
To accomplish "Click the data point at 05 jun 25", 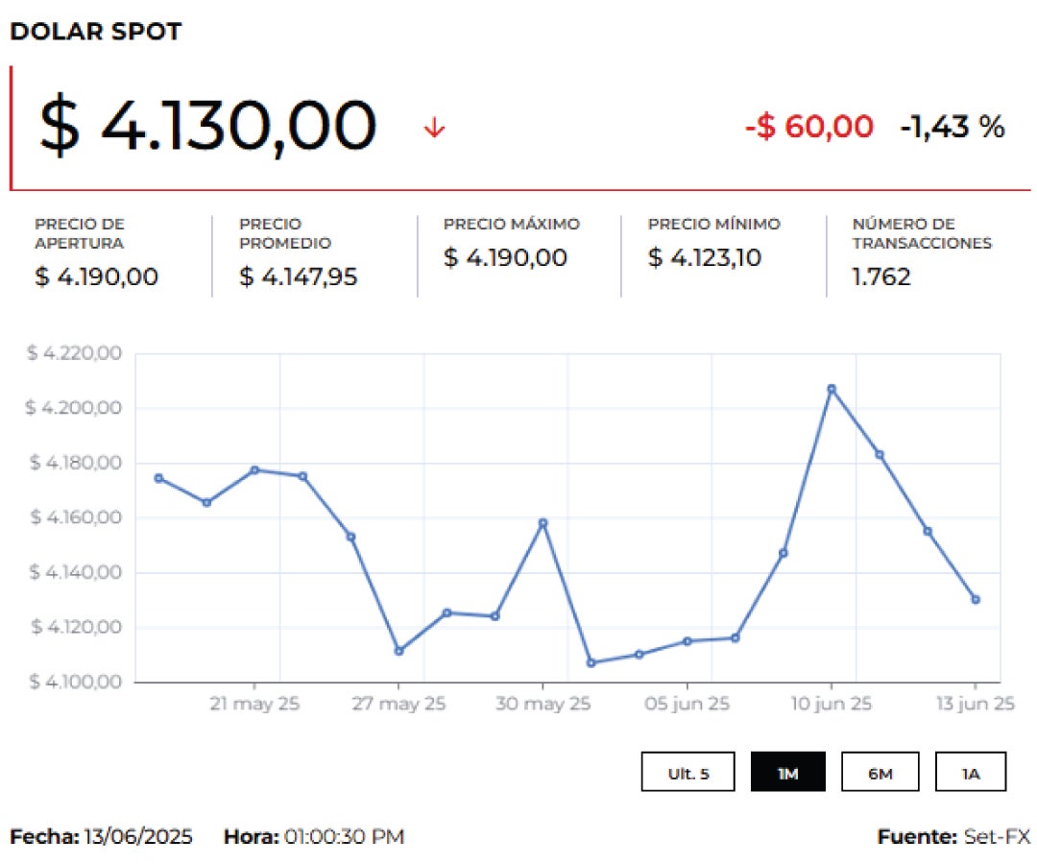I will tap(687, 641).
